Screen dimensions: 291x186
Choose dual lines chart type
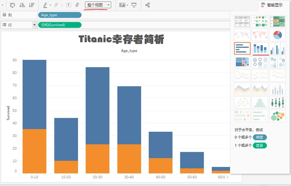click(278, 75)
